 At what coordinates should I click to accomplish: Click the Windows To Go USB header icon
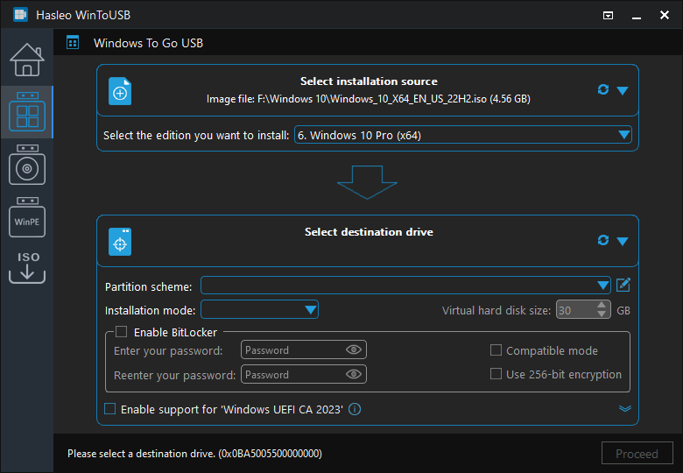tap(73, 43)
